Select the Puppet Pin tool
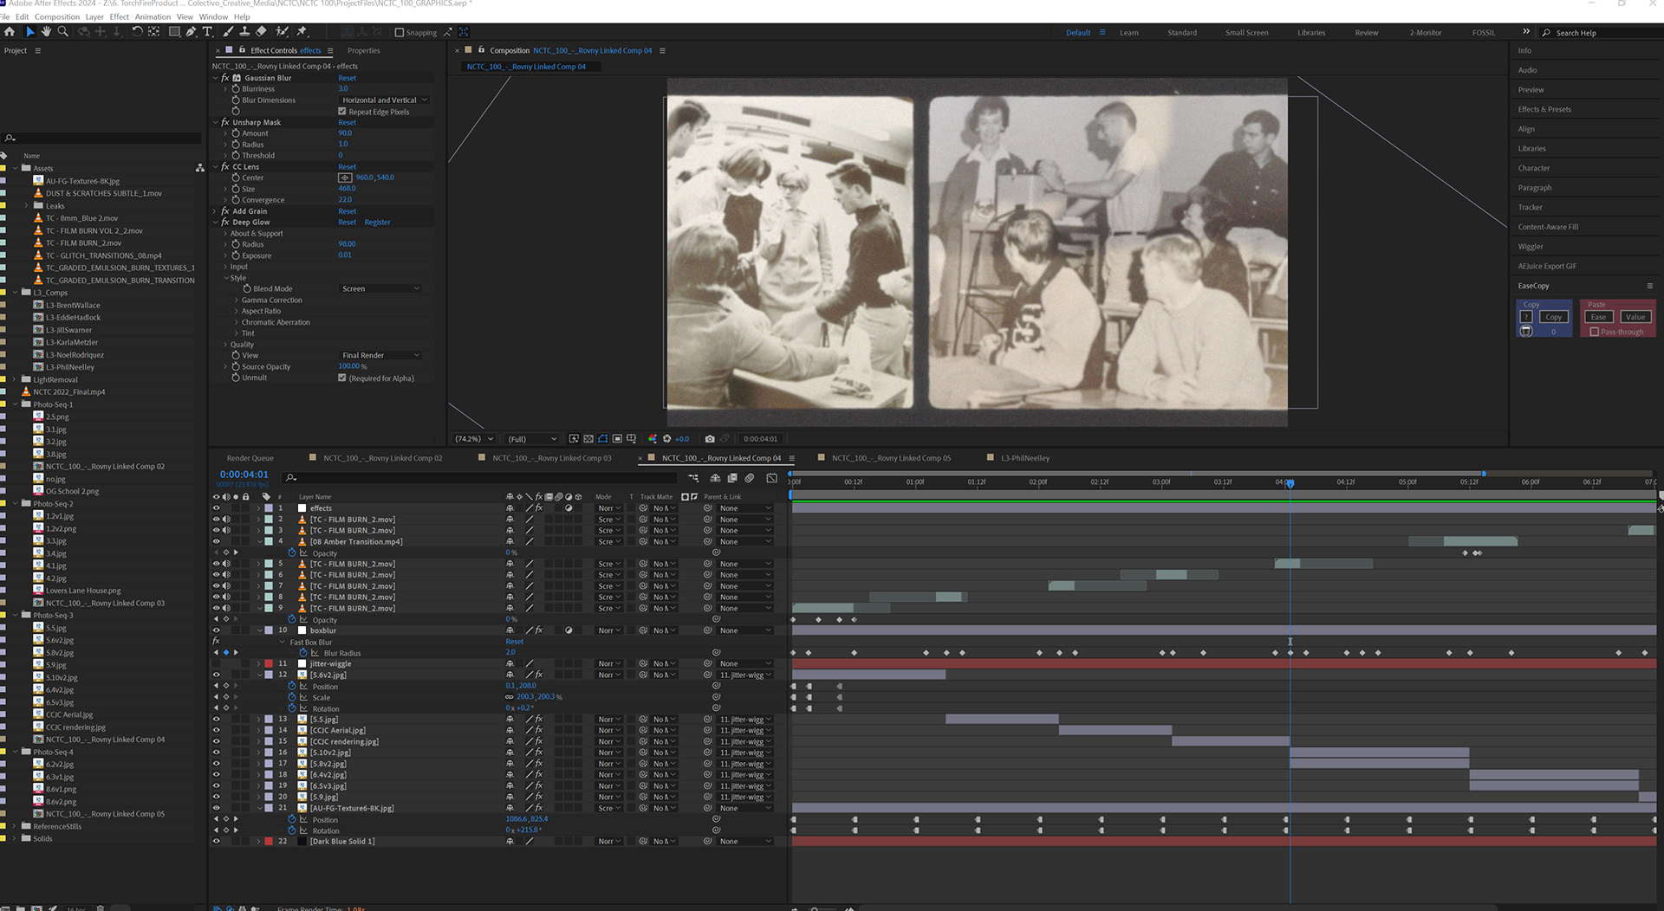 click(302, 32)
